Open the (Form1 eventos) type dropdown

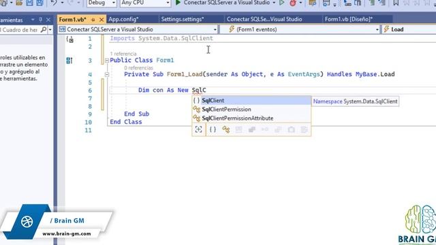[x=300, y=29]
